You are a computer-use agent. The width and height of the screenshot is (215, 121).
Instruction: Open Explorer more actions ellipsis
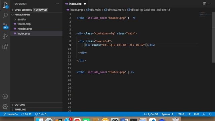coord(57,4)
